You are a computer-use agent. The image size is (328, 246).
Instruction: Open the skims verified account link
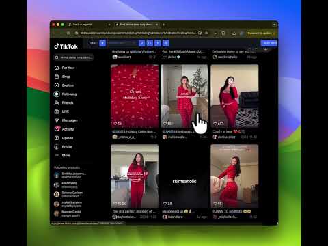pyautogui.click(x=172, y=57)
